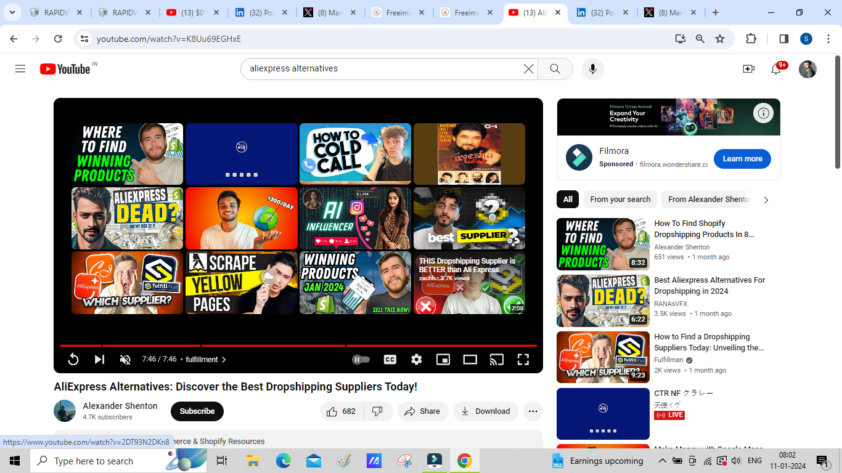
Task: Expand the fulfillment chapter list
Action: pos(206,359)
